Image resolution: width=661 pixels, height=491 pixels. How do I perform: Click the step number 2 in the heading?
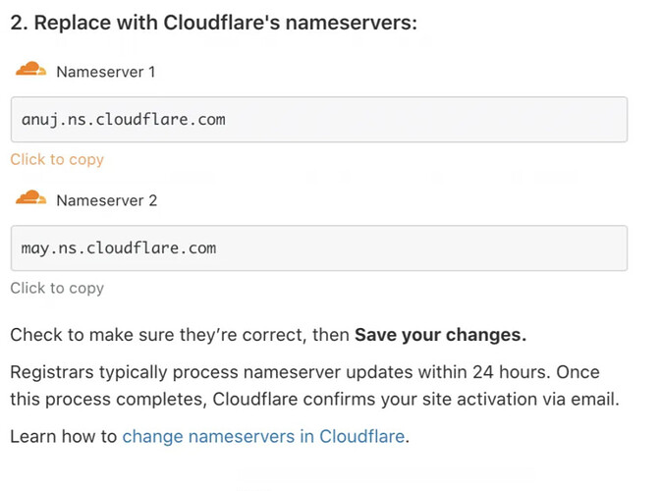pyautogui.click(x=18, y=23)
